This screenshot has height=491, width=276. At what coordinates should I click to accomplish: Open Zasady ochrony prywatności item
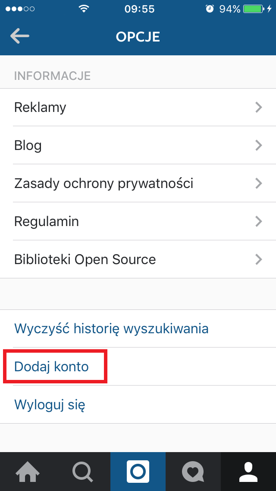(x=138, y=184)
